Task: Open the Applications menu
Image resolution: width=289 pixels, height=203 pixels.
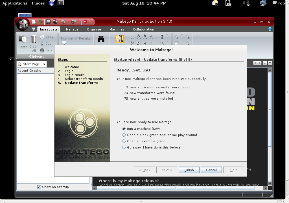Action: click(x=15, y=3)
